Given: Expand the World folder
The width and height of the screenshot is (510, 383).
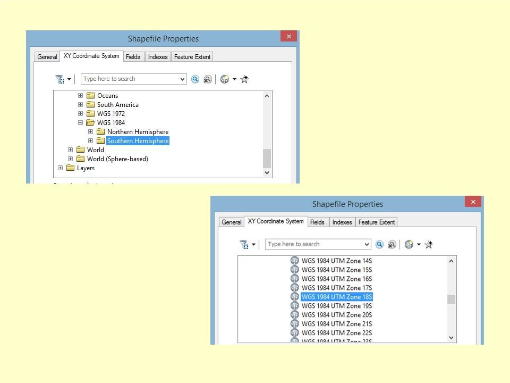Looking at the screenshot, I should click(70, 150).
